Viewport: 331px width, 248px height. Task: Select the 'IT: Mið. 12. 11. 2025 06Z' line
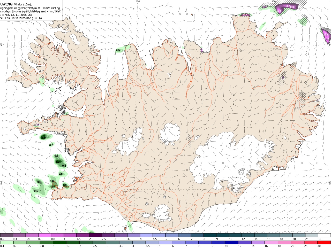pyautogui.click(x=16, y=15)
